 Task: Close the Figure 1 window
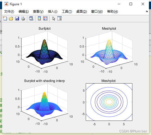[x=143, y=4]
